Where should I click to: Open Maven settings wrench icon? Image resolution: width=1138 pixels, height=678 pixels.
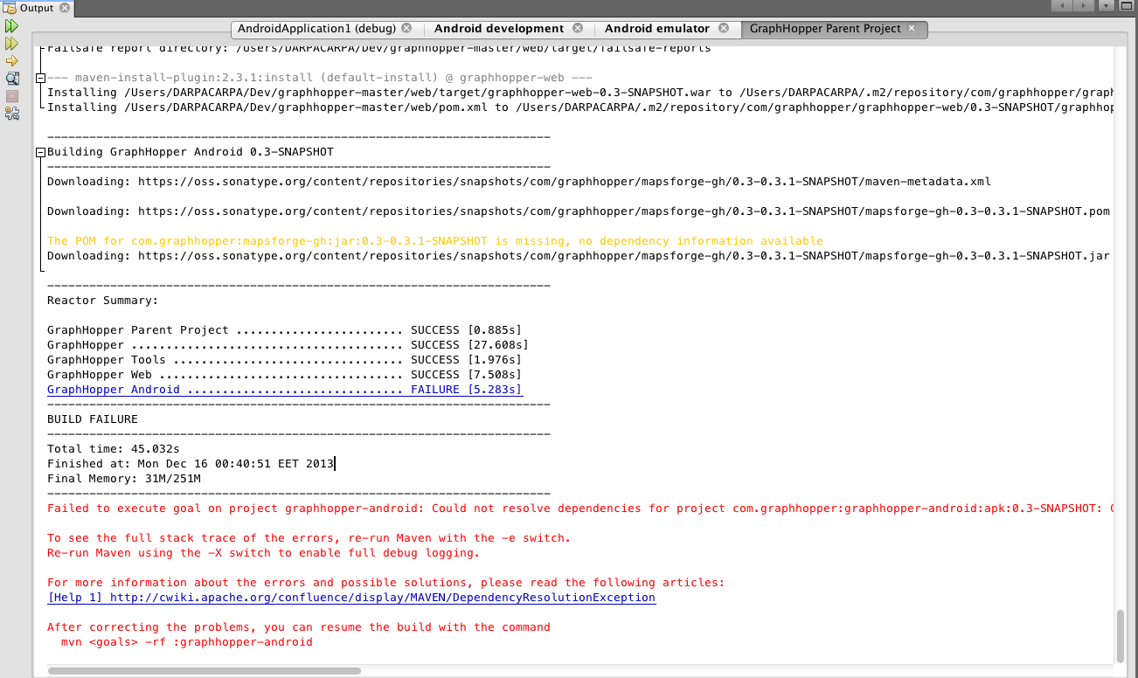tap(11, 113)
